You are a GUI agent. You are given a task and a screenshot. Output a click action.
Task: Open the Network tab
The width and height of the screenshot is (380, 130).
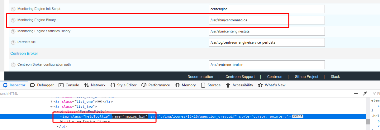[x=95, y=85]
